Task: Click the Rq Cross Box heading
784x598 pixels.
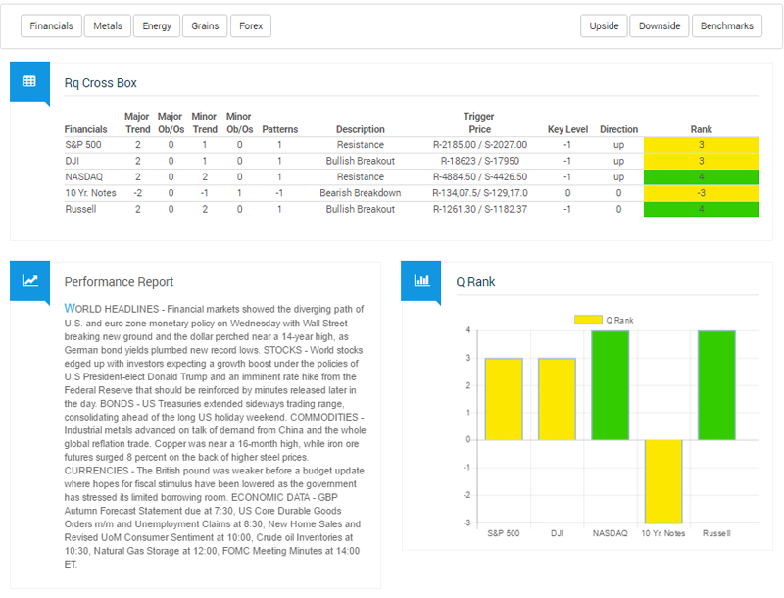Action: coord(101,83)
